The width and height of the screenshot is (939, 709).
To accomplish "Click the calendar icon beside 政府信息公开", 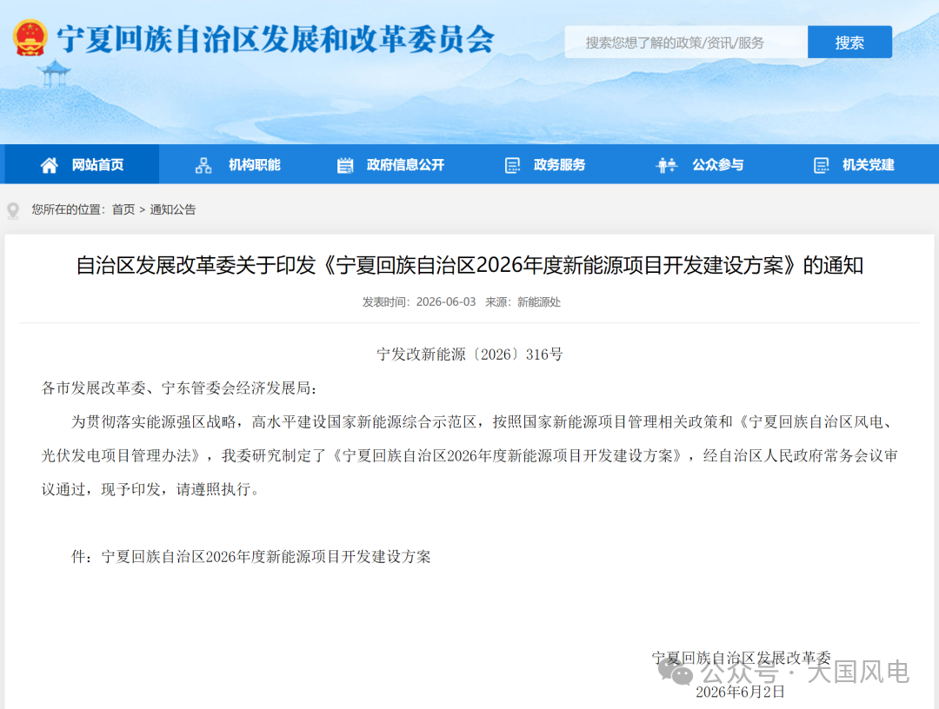I will [x=345, y=165].
